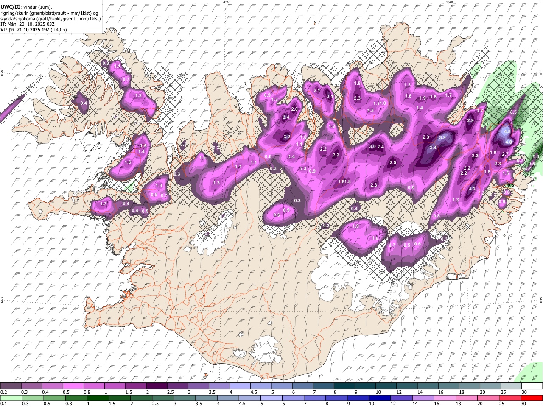The image size is (543, 407).
Task: Click the 2.4 precipitation value on map
Action: [381, 147]
